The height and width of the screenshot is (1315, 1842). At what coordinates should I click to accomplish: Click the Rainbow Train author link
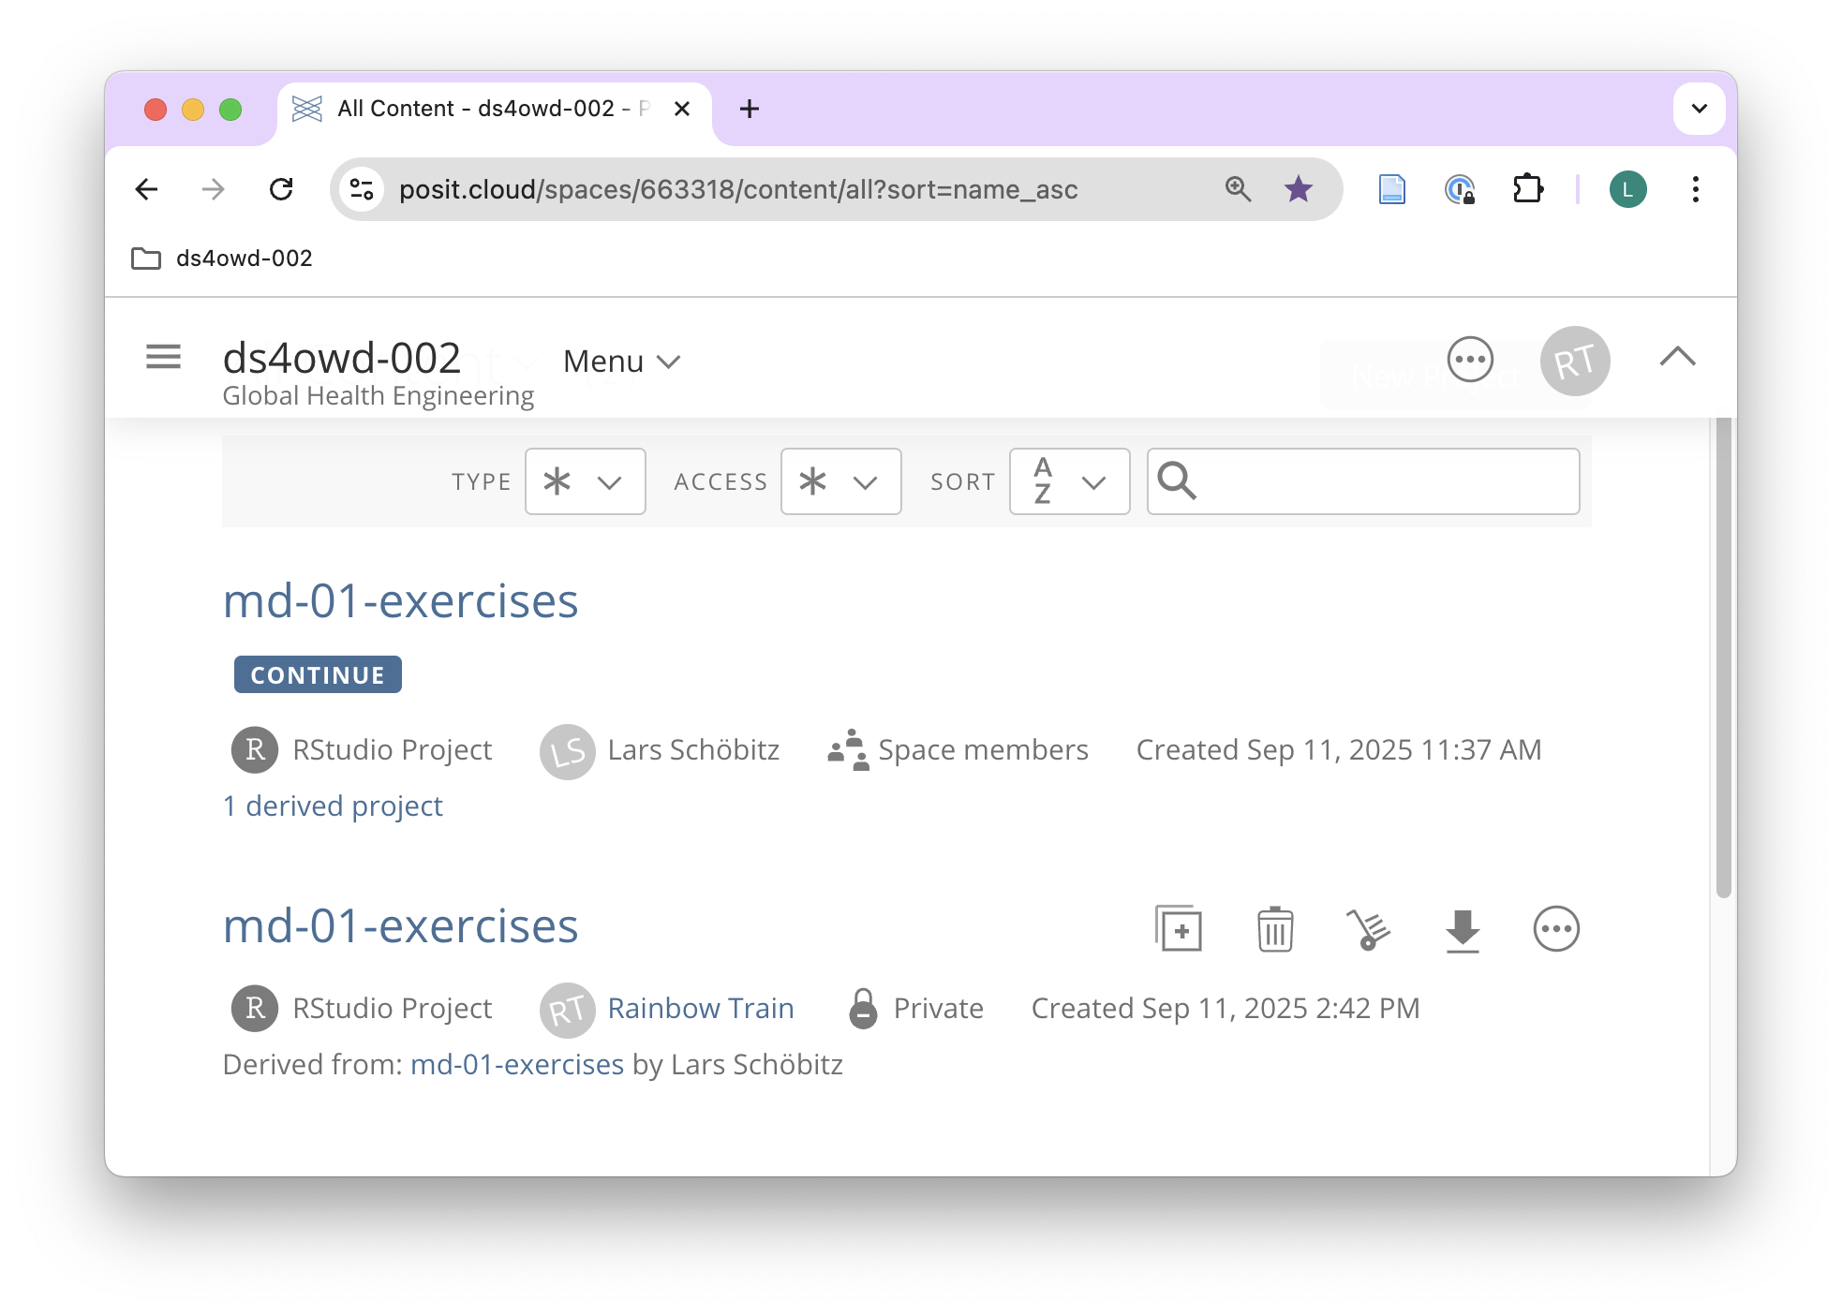tap(700, 1008)
